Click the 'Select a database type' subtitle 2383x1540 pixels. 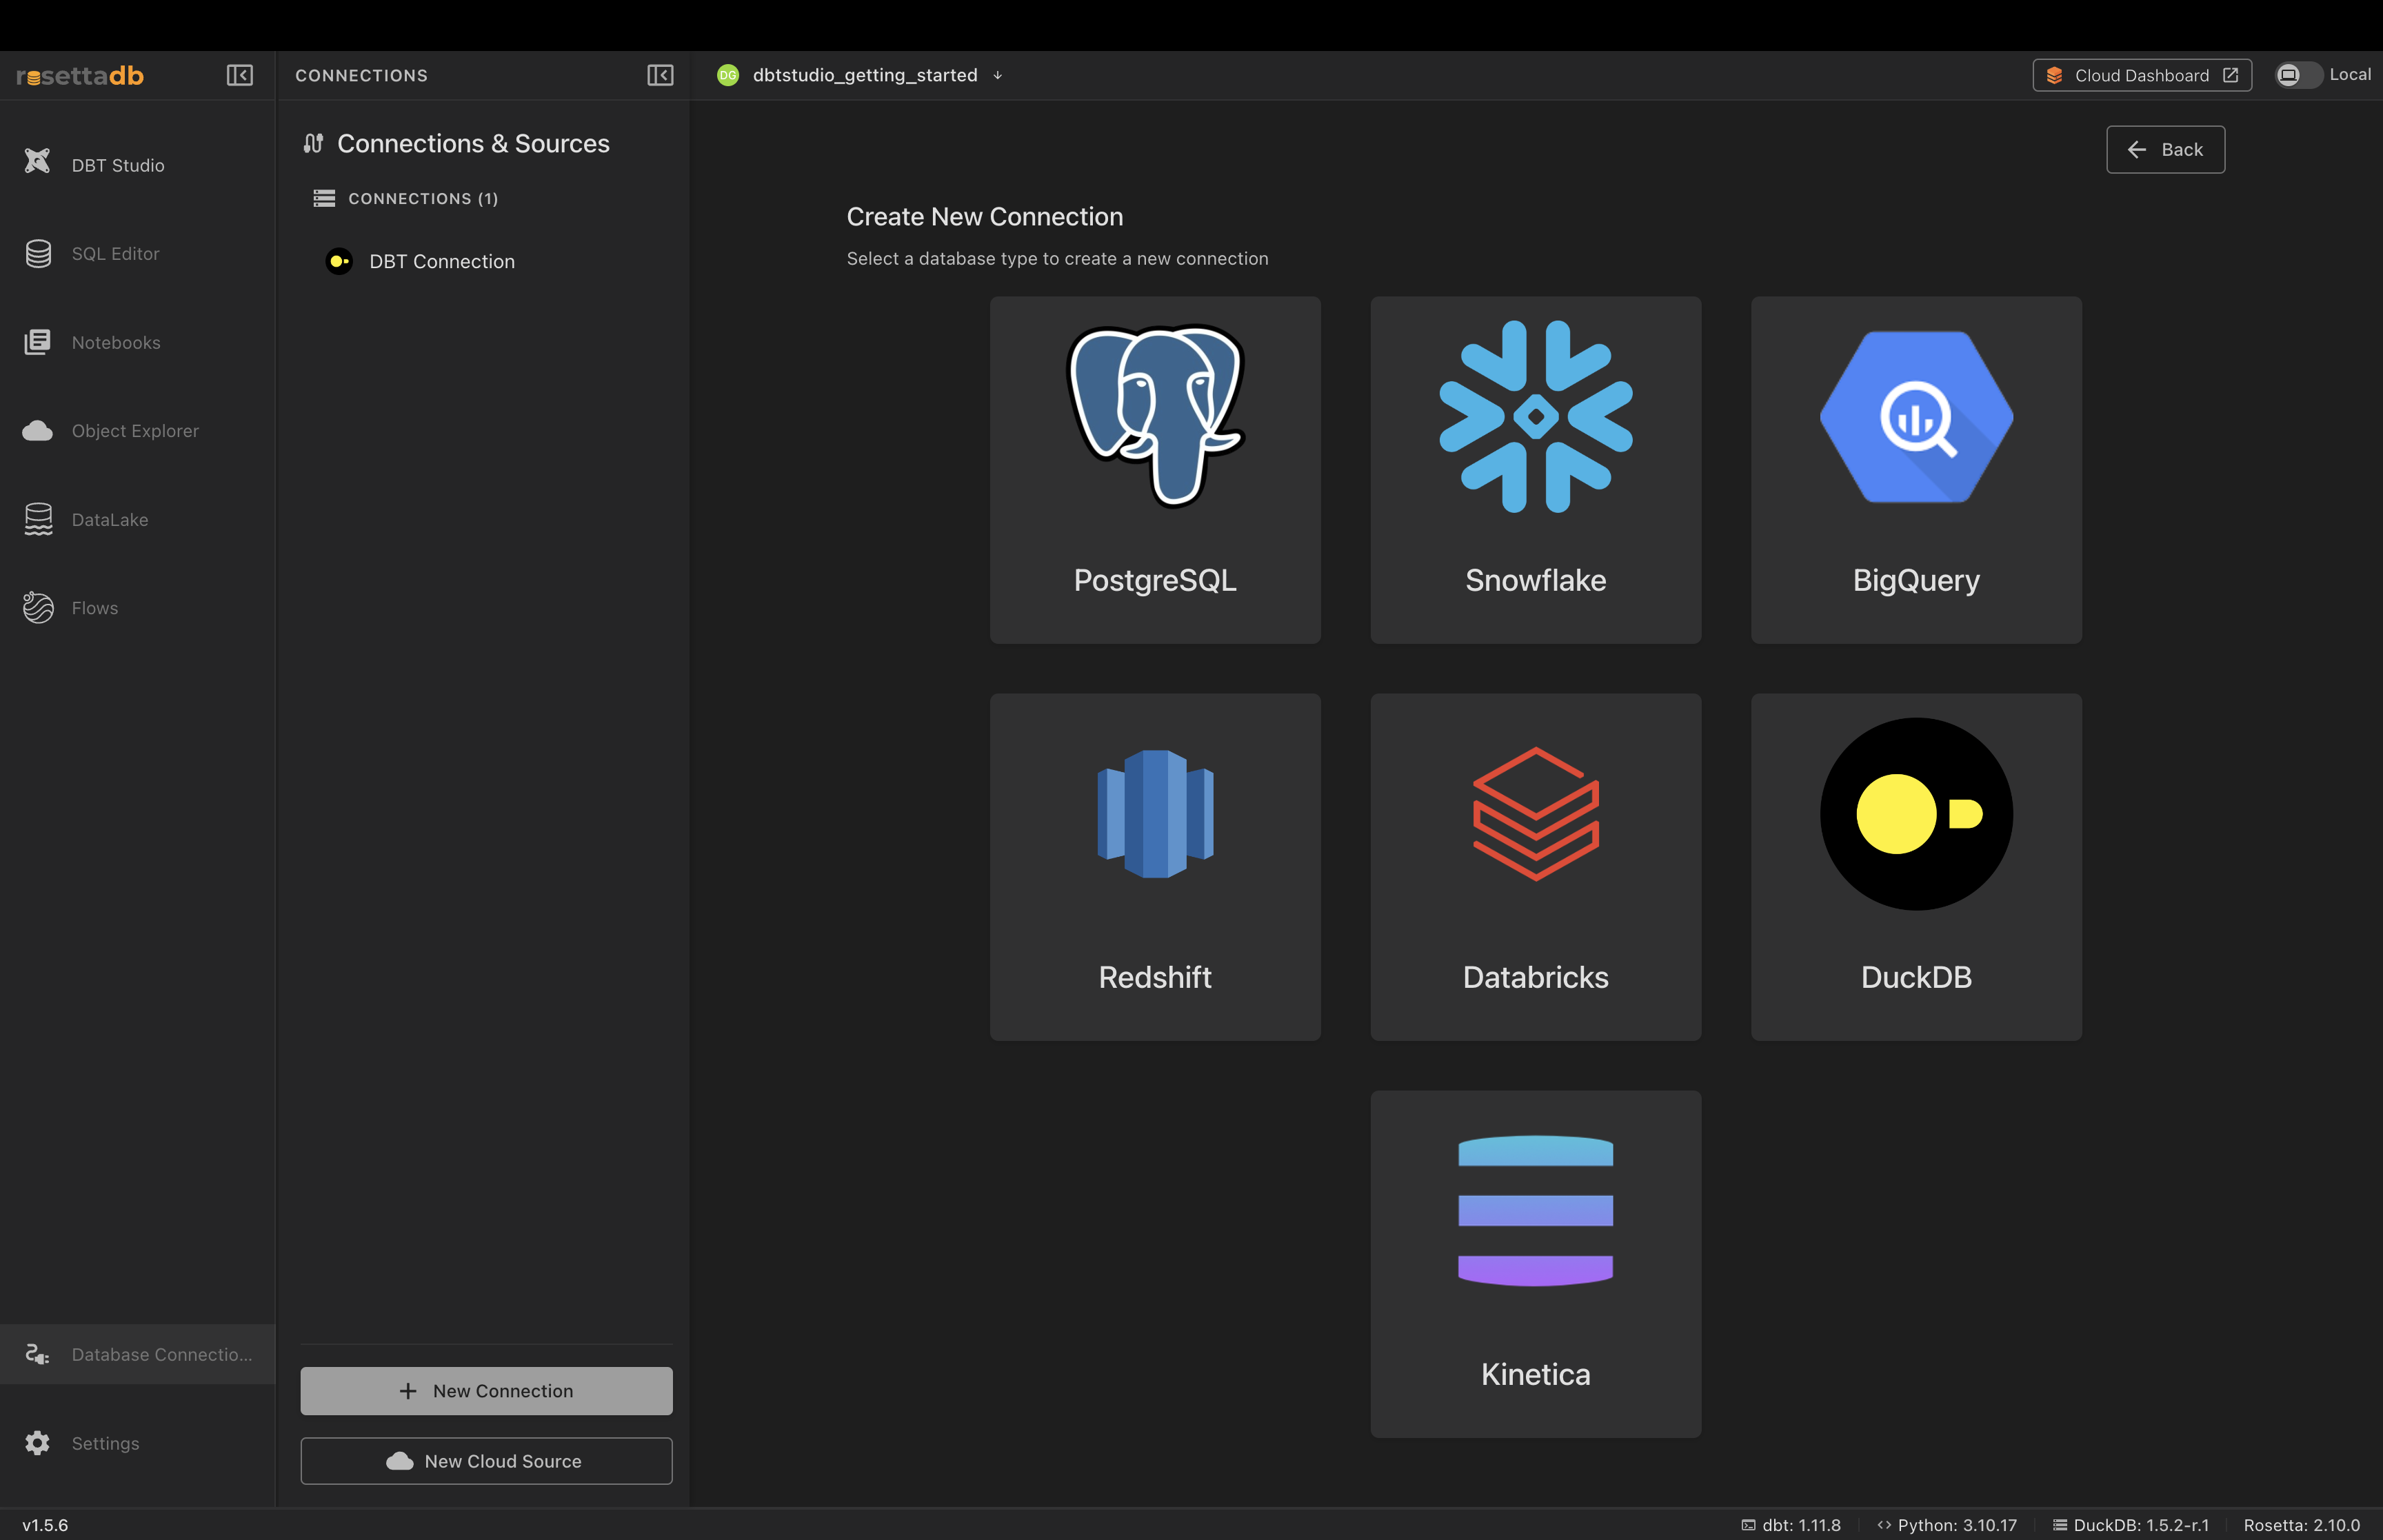(x=1057, y=259)
